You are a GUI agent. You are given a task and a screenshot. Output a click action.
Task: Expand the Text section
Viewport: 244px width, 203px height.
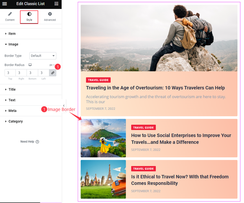[x=31, y=100]
